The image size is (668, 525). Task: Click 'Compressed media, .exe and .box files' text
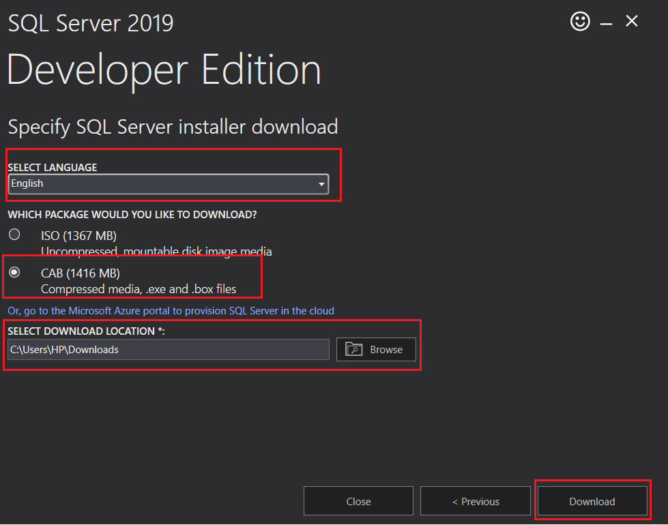coord(139,289)
